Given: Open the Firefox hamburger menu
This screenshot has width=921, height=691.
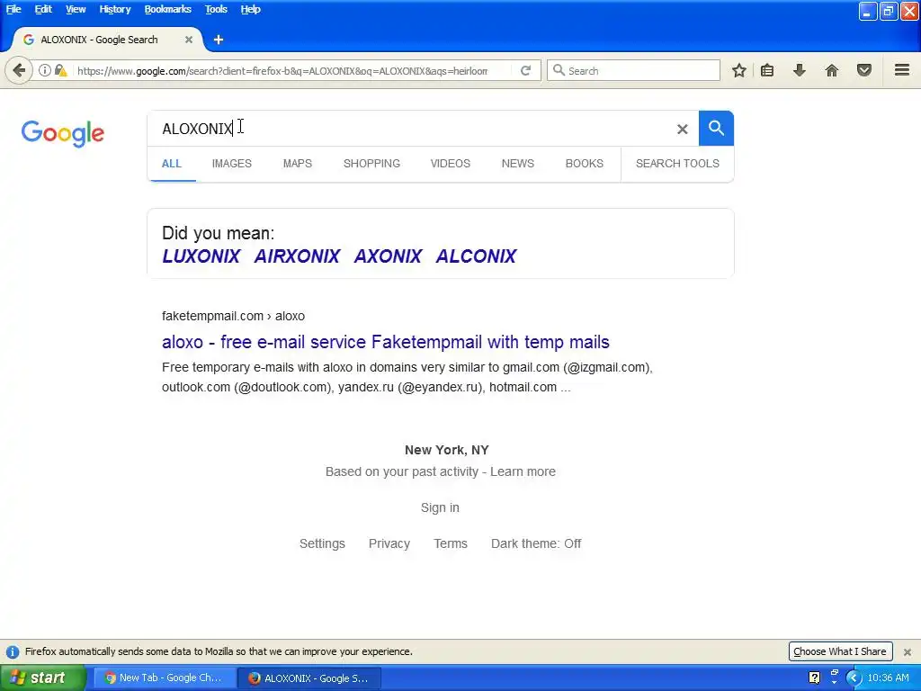Looking at the screenshot, I should coord(902,70).
